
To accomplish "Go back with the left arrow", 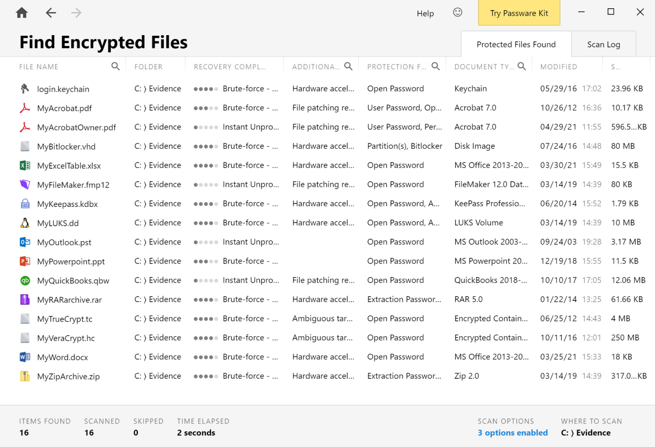I will pyautogui.click(x=51, y=13).
